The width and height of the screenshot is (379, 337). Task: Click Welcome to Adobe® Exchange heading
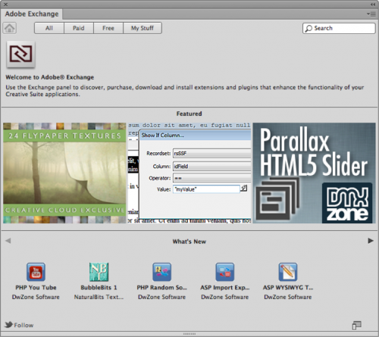pos(50,77)
